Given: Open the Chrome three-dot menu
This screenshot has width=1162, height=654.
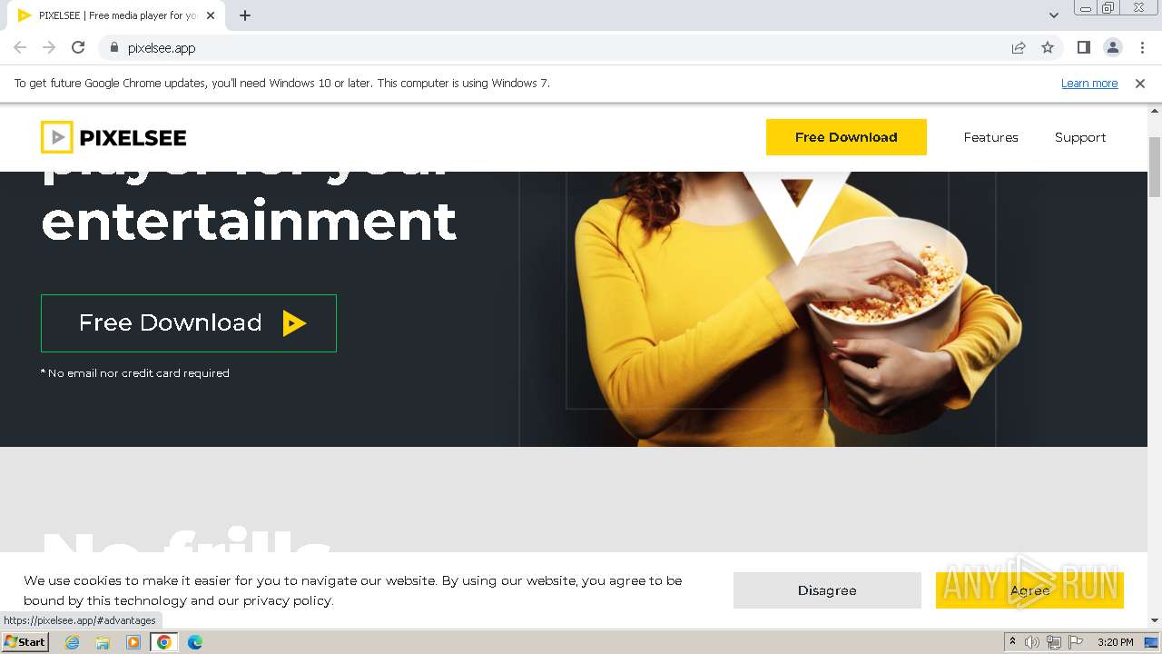Looking at the screenshot, I should tap(1142, 47).
